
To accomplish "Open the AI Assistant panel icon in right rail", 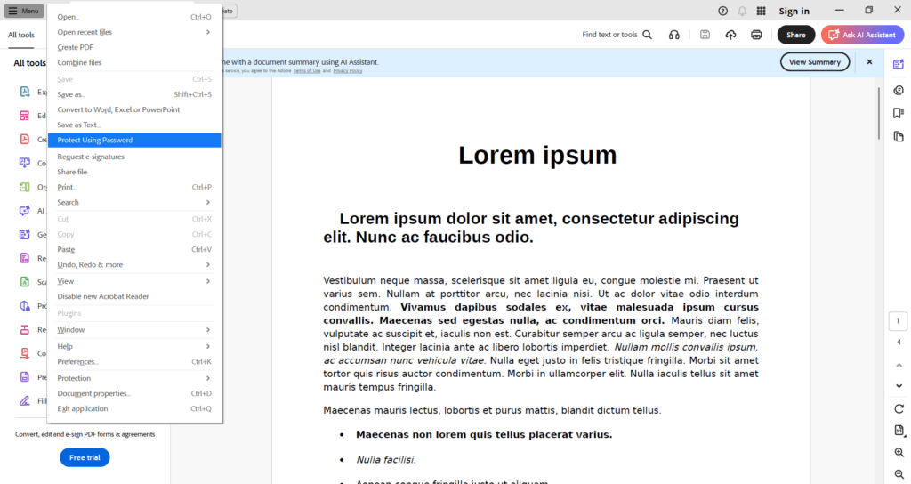I will 899,64.
